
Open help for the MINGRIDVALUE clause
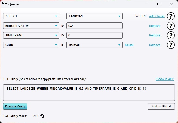pyautogui.click(x=171, y=26)
